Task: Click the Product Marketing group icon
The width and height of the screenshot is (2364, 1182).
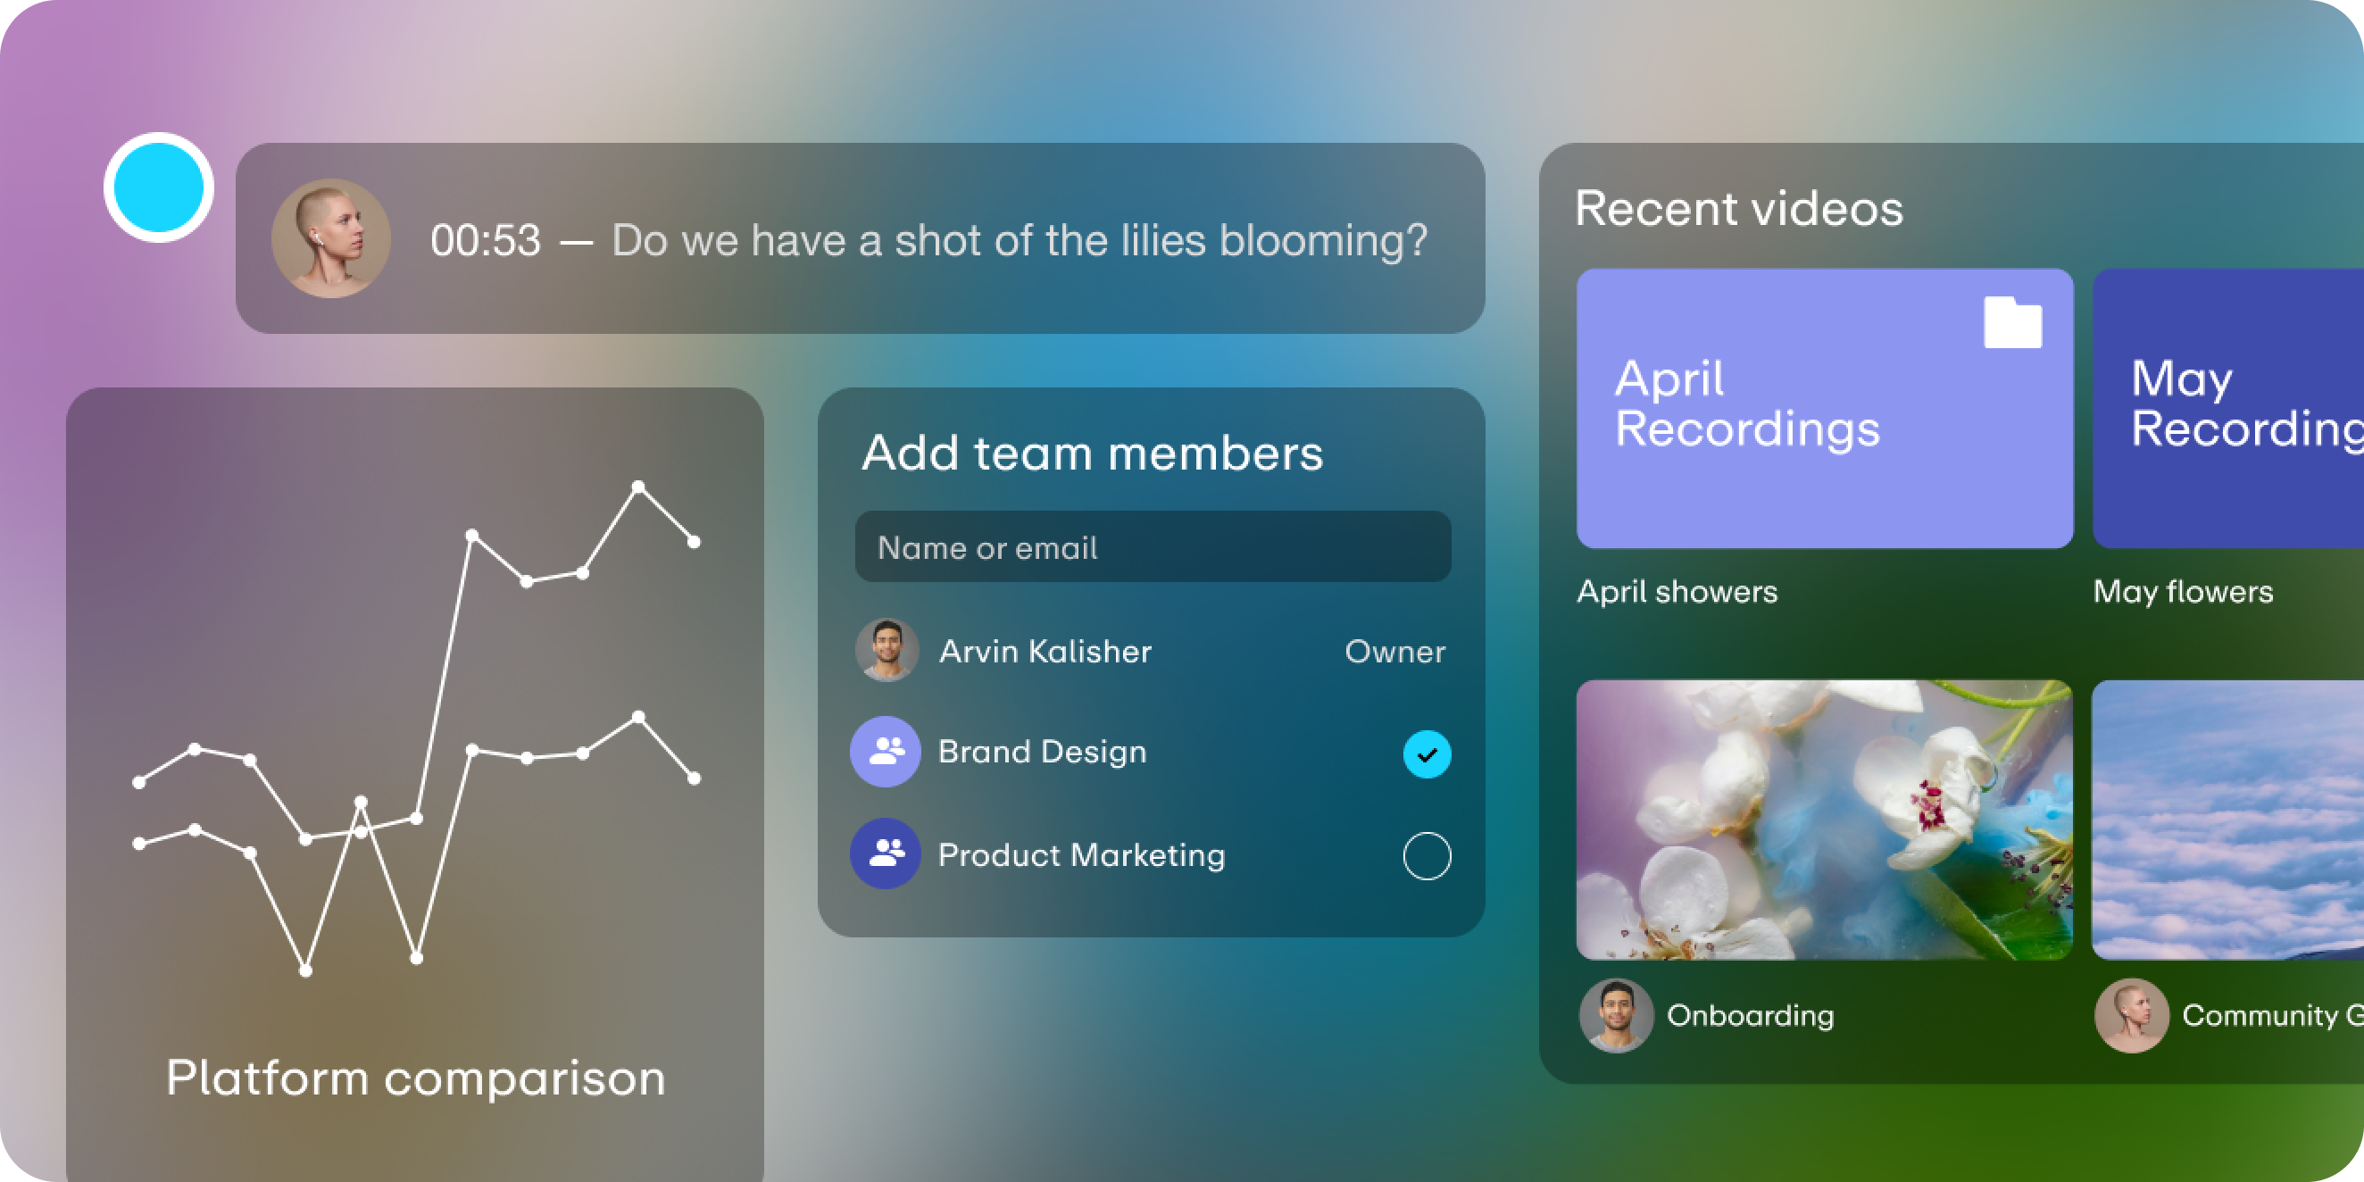Action: click(885, 853)
